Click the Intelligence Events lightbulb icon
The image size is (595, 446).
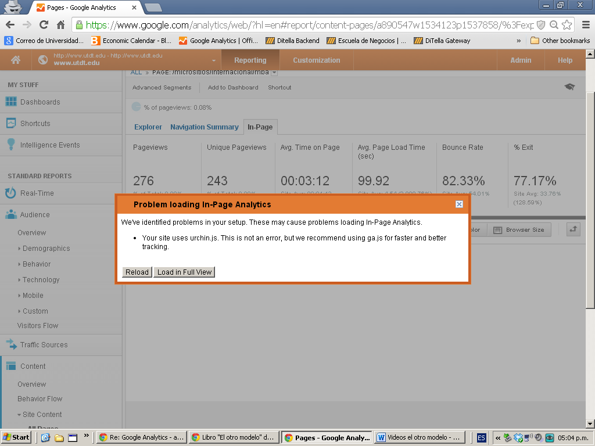click(11, 145)
